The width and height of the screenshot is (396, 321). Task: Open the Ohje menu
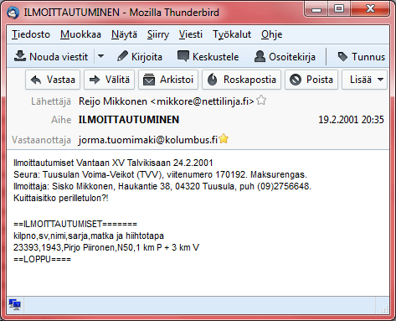click(x=271, y=34)
